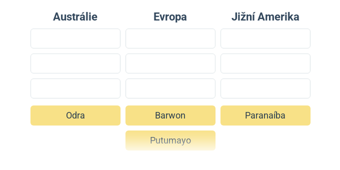Select the Paranaíba river card

pos(265,115)
